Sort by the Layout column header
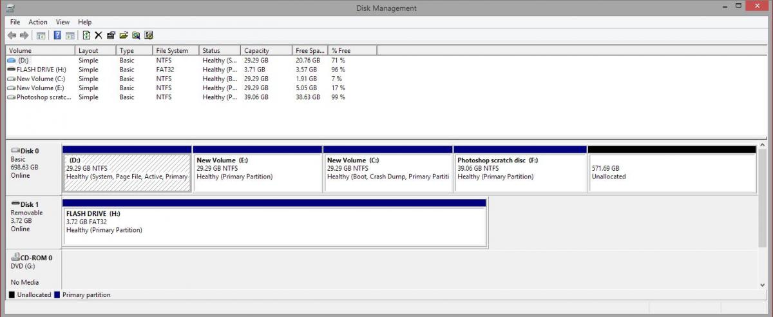The width and height of the screenshot is (773, 317). tap(96, 50)
